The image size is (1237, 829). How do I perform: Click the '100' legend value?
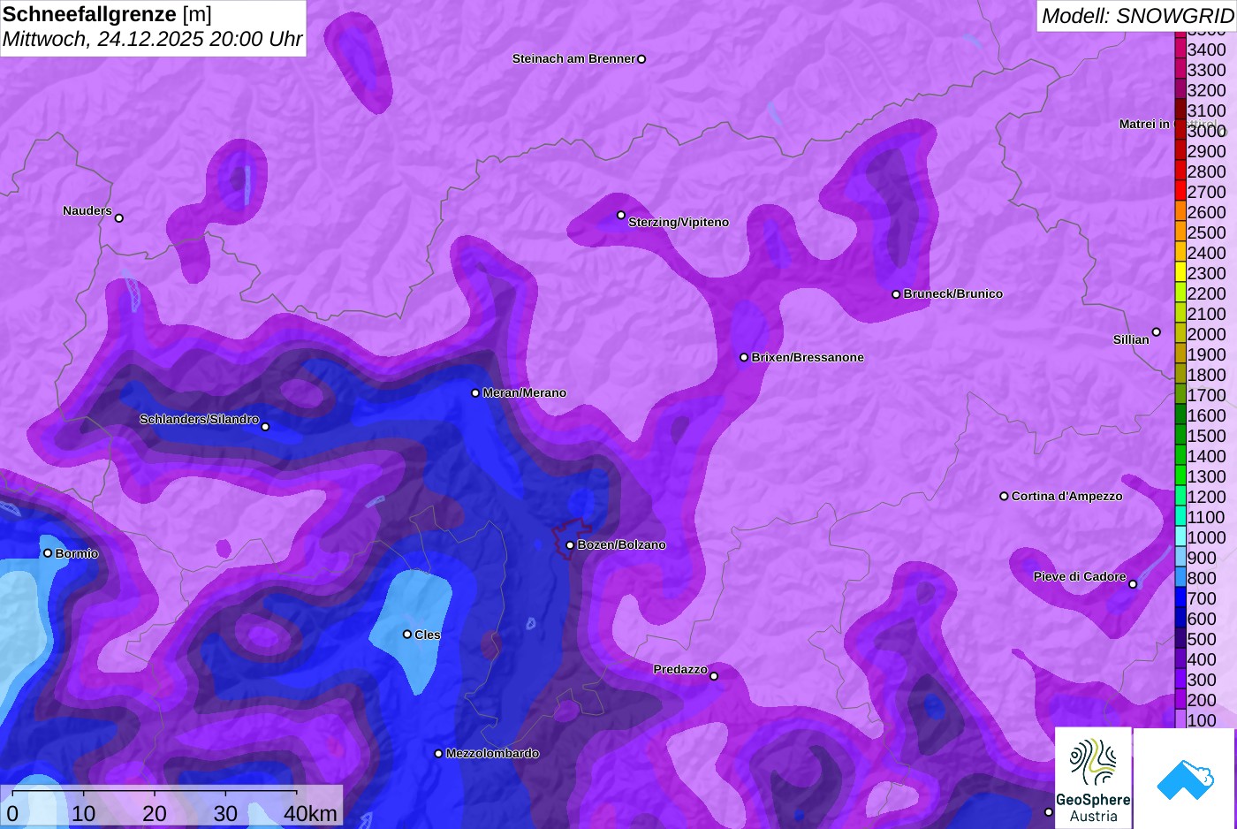point(1202,720)
